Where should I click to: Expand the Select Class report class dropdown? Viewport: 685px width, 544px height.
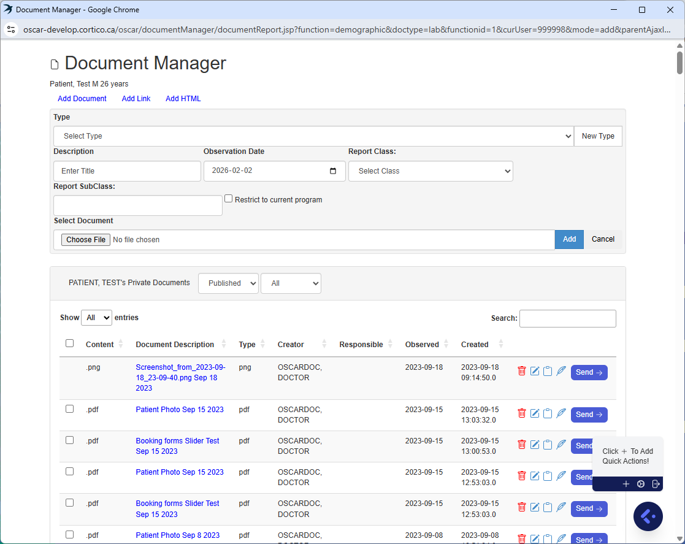pos(431,171)
